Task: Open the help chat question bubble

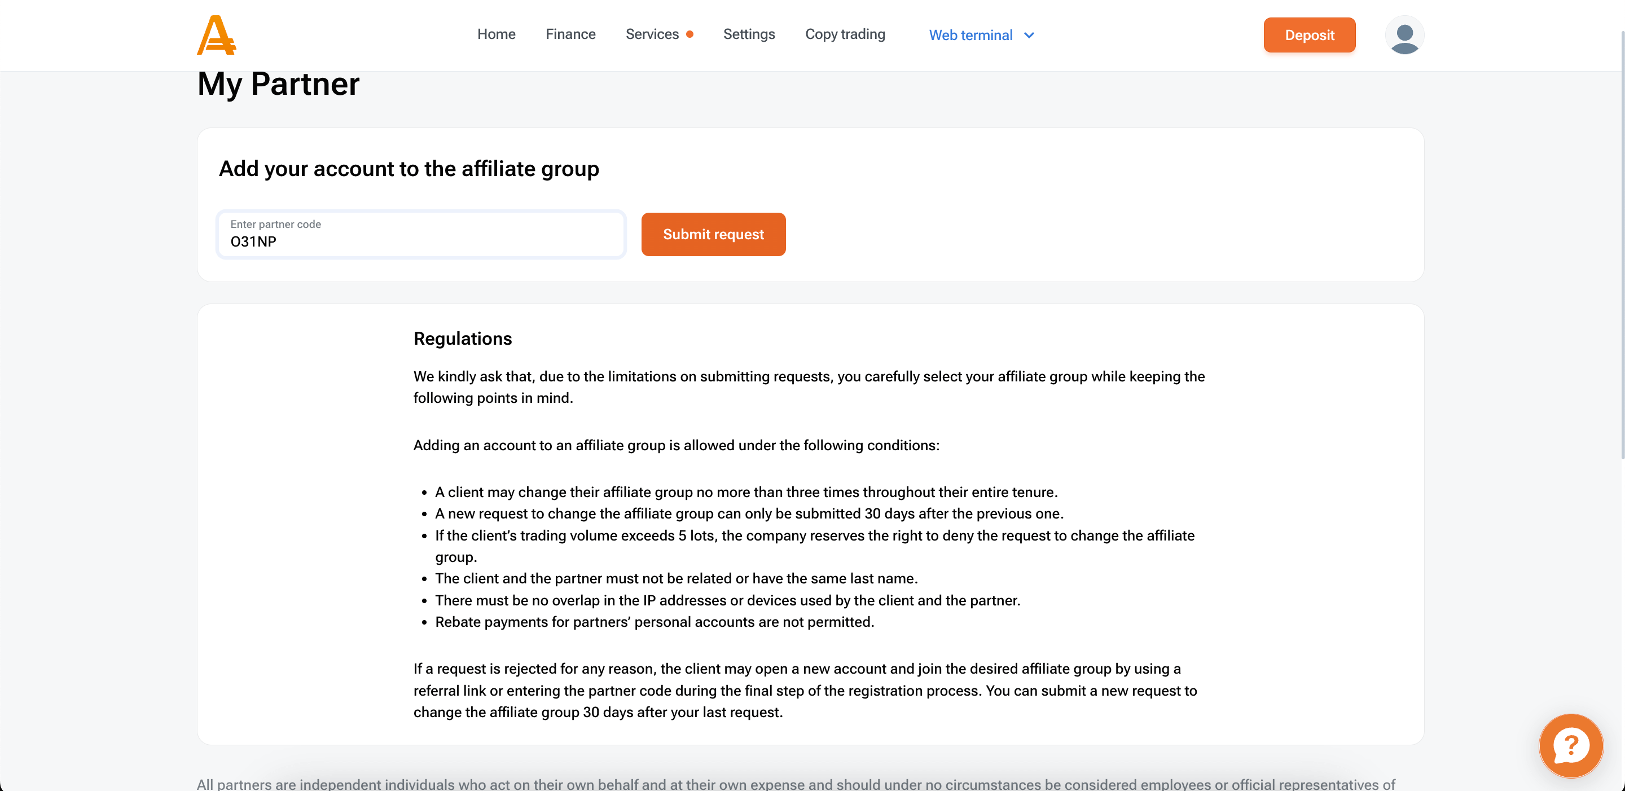Action: (x=1570, y=746)
